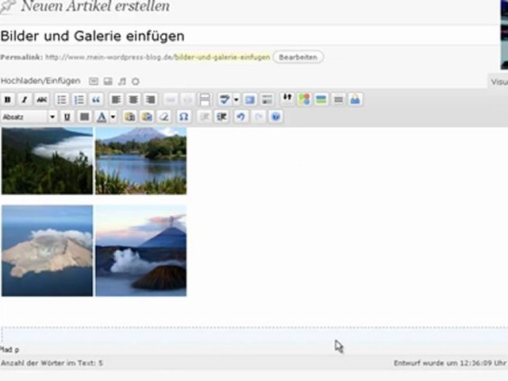This screenshot has height=381, width=508.
Task: Select the text color A swatch
Action: pyautogui.click(x=102, y=117)
